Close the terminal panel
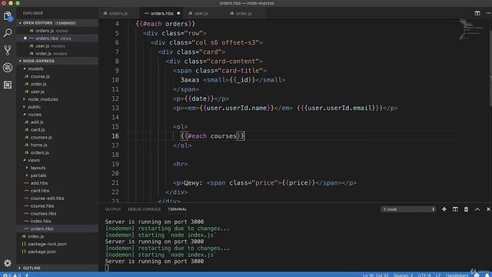Image resolution: width=492 pixels, height=277 pixels. [x=488, y=209]
